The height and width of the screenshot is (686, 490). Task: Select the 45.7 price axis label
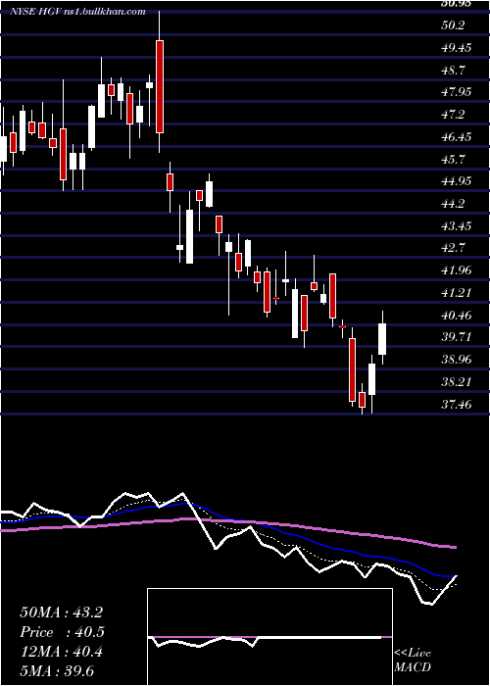pos(453,159)
